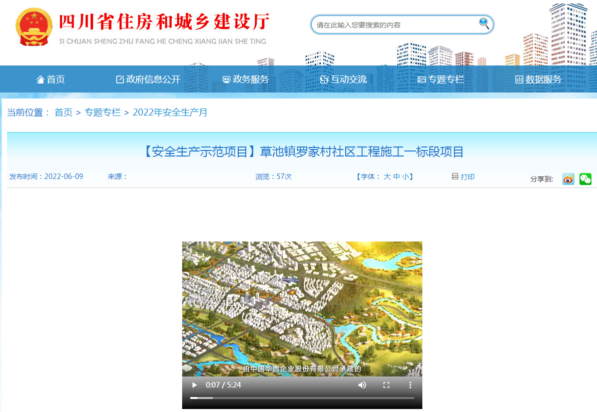Play the video
This screenshot has height=412, width=597.
194,385
